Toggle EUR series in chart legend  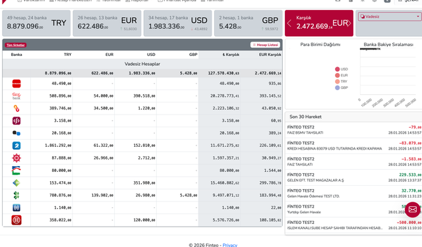click(x=342, y=75)
